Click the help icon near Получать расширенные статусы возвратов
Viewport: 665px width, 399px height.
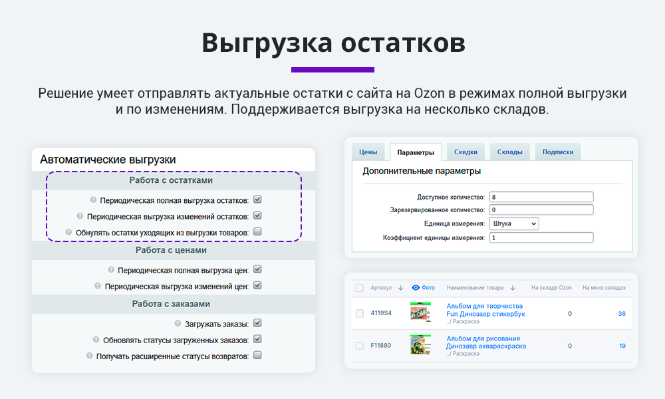point(88,356)
